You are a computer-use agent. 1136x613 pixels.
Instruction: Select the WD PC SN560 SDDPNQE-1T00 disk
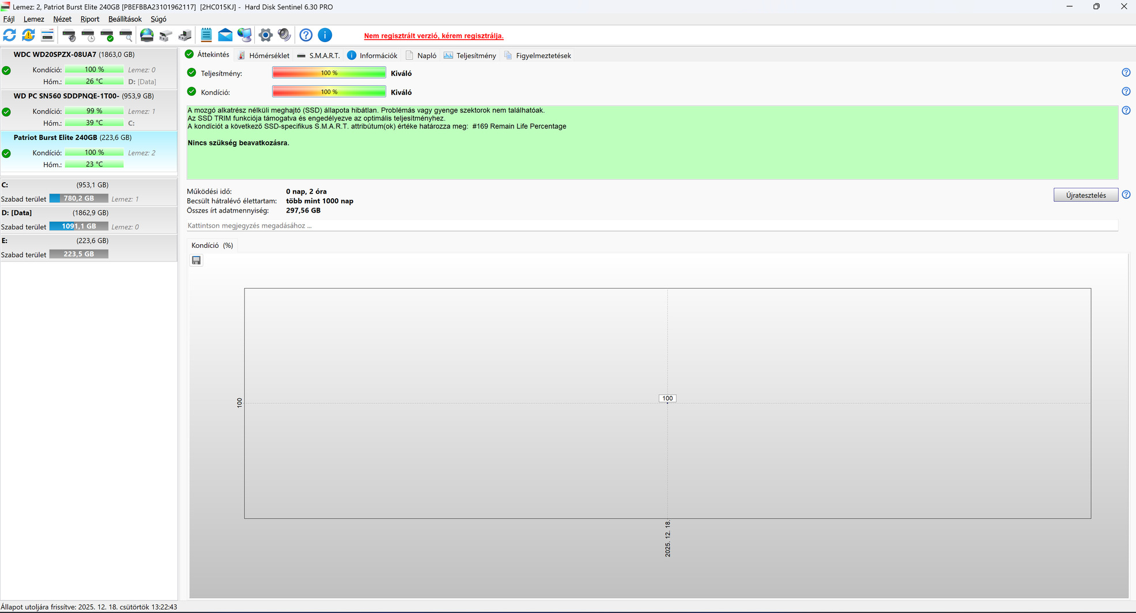[x=89, y=110]
